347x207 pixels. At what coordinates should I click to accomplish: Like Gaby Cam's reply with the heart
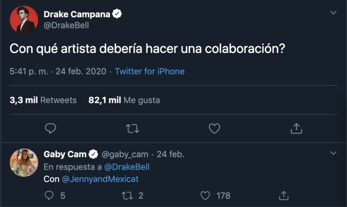[x=205, y=196]
